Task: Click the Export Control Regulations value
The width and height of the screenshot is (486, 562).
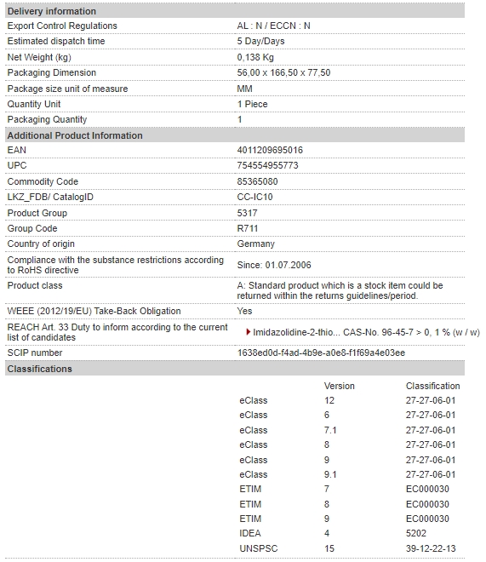Action: pyautogui.click(x=273, y=26)
